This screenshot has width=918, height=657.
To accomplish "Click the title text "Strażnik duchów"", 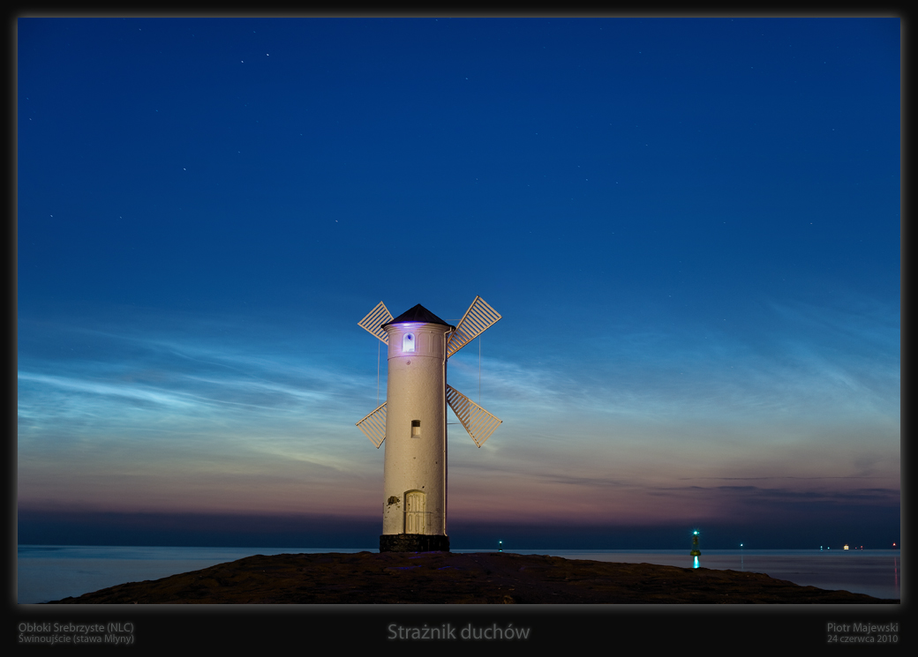I will click(458, 631).
